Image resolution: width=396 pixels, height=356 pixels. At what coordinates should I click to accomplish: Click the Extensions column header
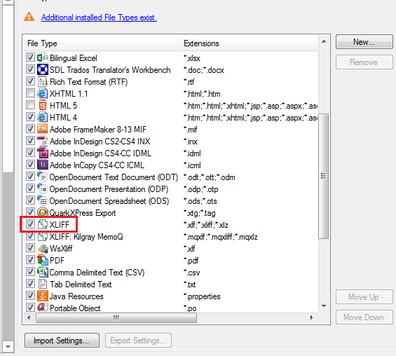pos(249,43)
